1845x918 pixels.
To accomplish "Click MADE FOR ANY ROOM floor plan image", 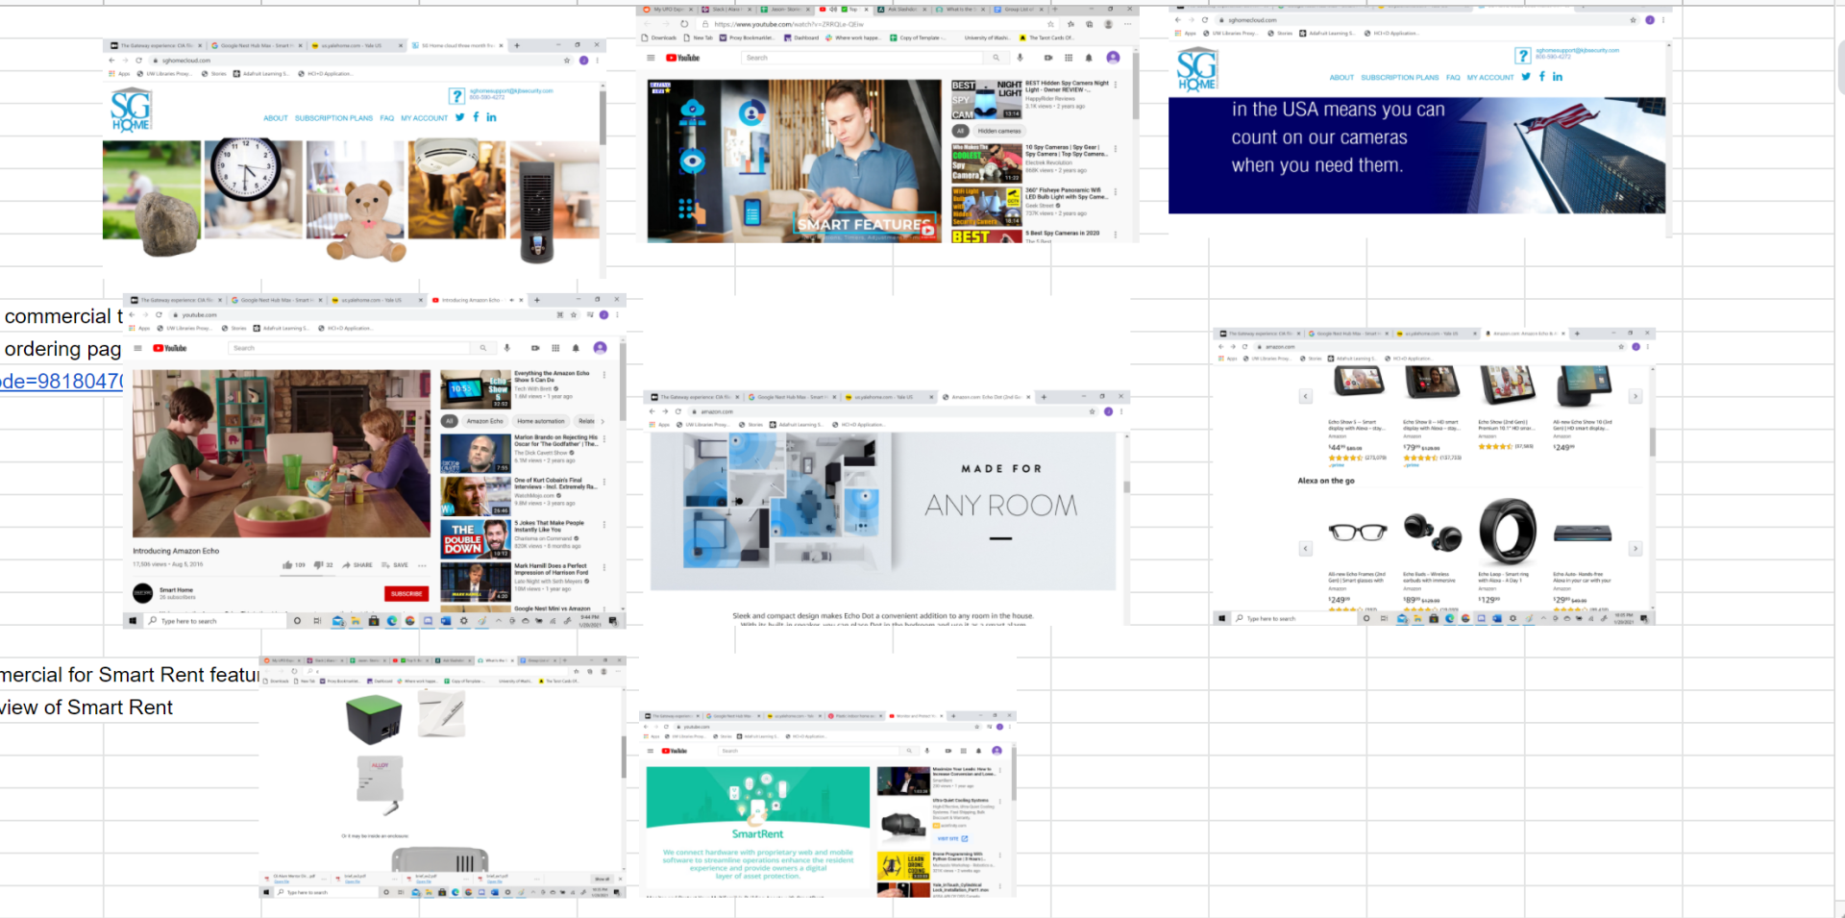I will 883,510.
